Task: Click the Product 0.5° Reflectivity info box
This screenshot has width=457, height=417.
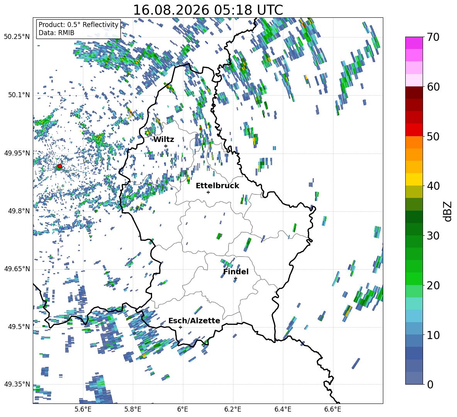Action: pos(78,29)
